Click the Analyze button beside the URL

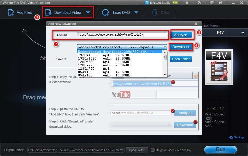(180, 35)
